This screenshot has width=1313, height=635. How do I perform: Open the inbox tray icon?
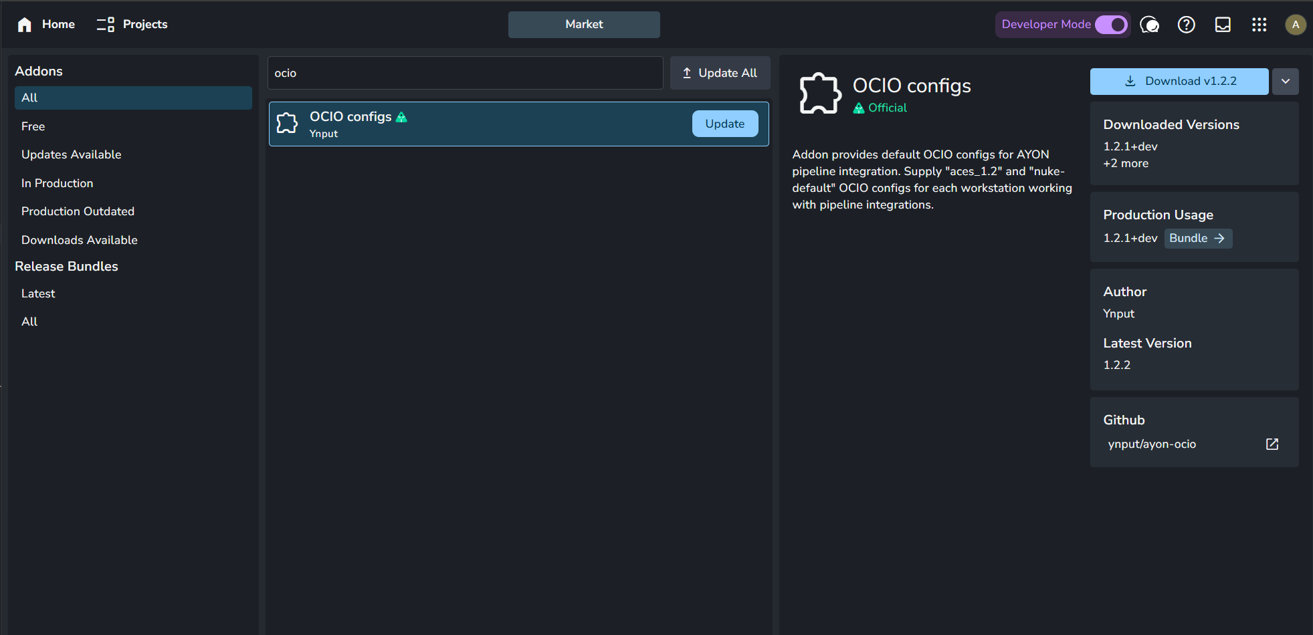(x=1223, y=25)
